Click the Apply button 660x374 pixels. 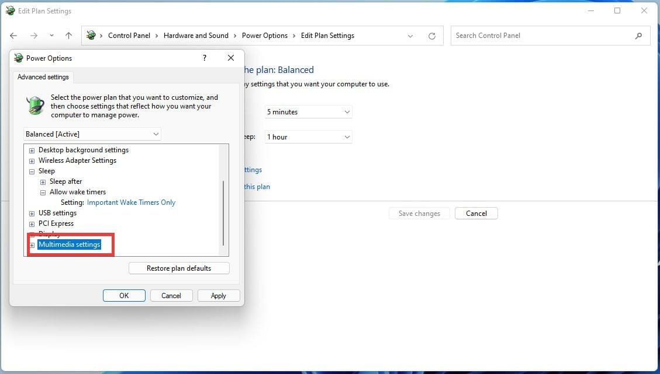coord(218,295)
